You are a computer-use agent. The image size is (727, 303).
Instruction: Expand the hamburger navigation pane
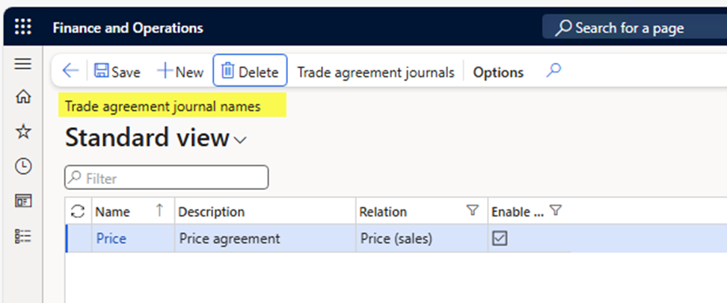[x=22, y=64]
